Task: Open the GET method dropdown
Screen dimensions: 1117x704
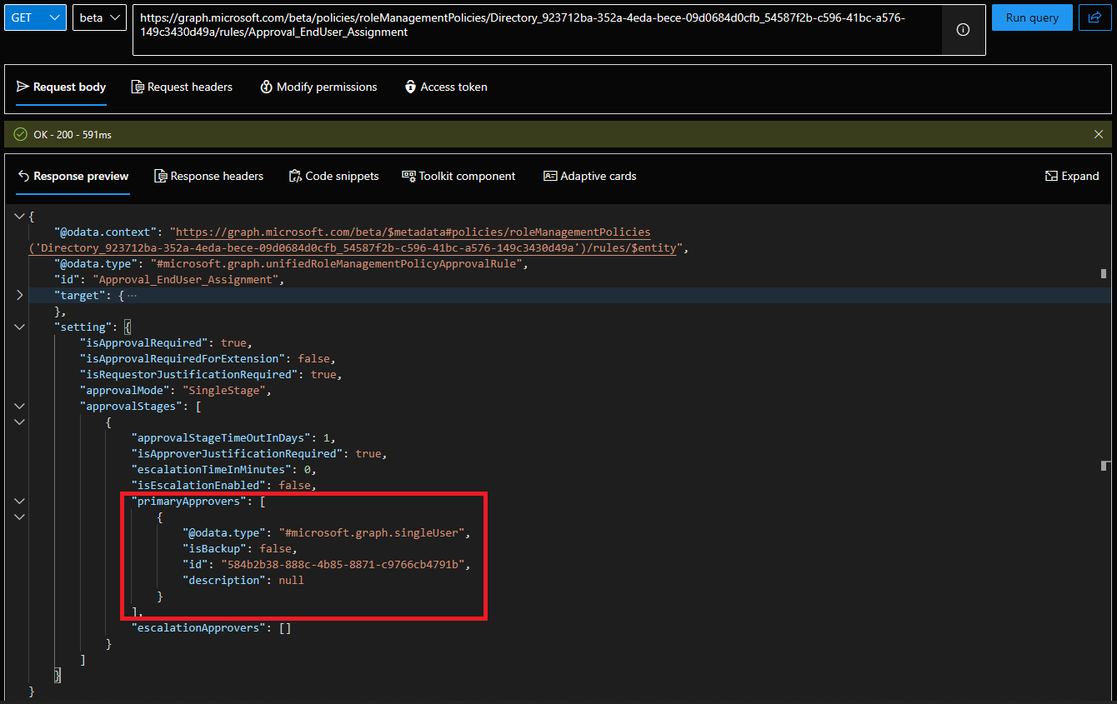Action: [x=35, y=17]
